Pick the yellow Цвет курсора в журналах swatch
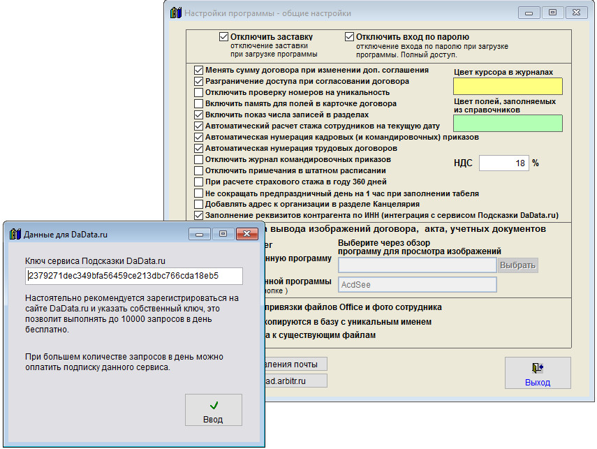Viewport: 597px width, 449px height. pyautogui.click(x=508, y=86)
